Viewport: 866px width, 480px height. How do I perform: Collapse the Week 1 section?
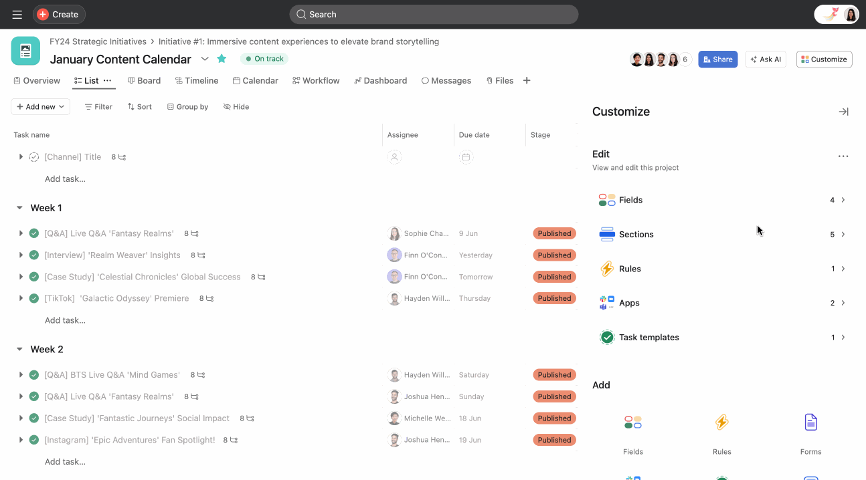[x=19, y=208]
